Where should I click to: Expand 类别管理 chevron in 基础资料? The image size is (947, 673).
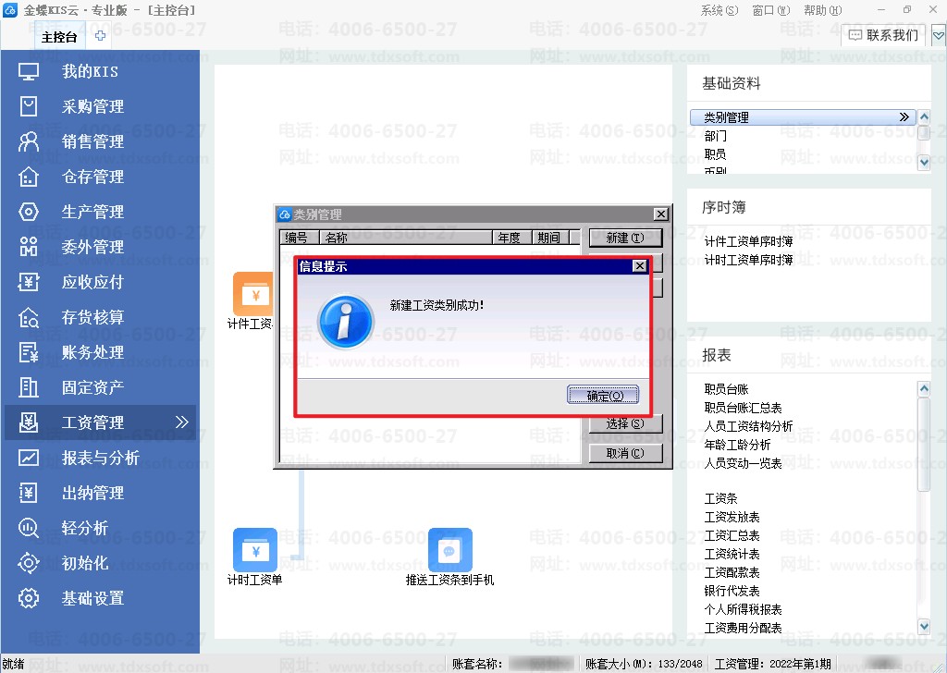point(904,117)
